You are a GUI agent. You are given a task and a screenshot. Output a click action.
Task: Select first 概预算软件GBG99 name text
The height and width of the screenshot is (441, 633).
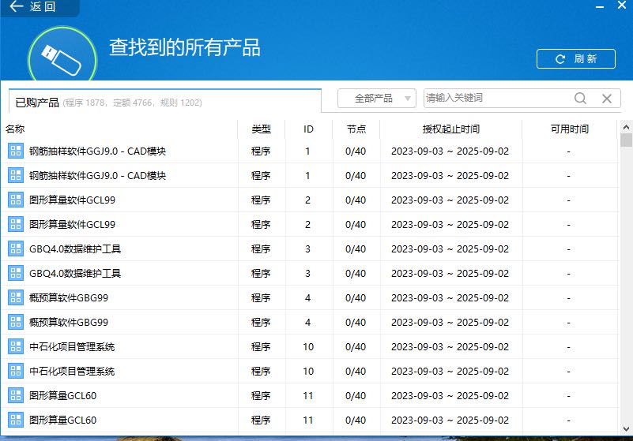[x=69, y=298]
